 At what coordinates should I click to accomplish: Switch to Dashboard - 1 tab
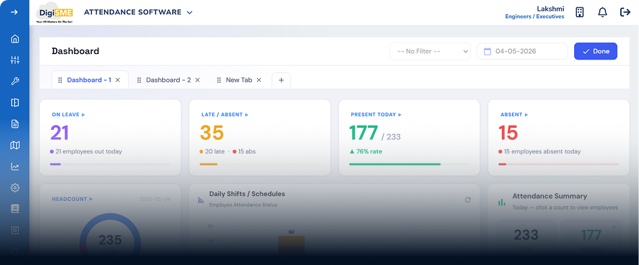click(89, 80)
